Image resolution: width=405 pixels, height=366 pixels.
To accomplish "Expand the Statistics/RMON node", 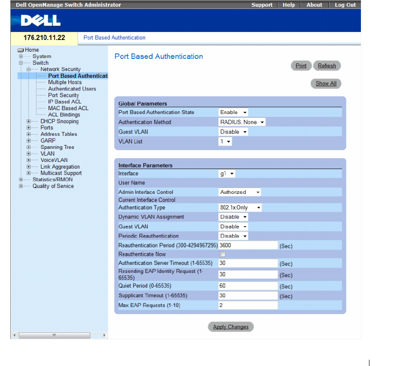I will coord(21,180).
